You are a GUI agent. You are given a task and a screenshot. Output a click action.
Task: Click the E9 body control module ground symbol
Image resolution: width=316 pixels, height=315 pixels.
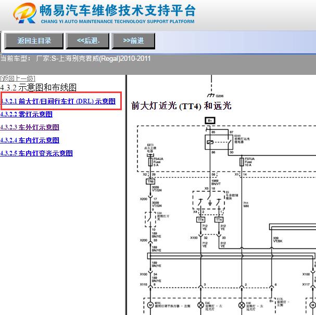pos(210,203)
